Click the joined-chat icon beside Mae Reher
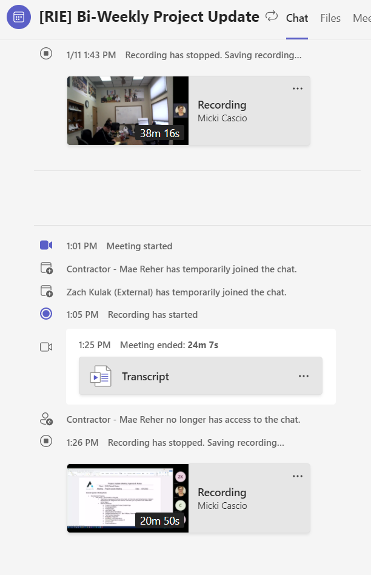Image resolution: width=371 pixels, height=575 pixels. tap(47, 268)
